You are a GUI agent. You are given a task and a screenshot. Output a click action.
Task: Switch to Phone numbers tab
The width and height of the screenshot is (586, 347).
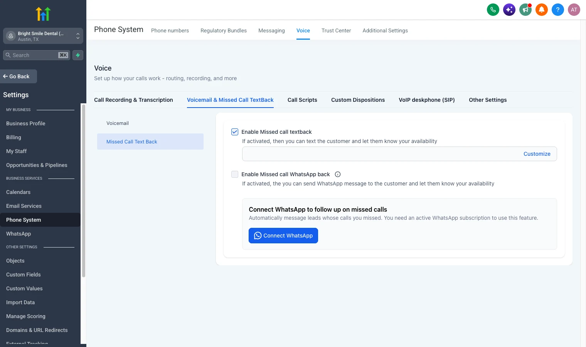point(170,30)
